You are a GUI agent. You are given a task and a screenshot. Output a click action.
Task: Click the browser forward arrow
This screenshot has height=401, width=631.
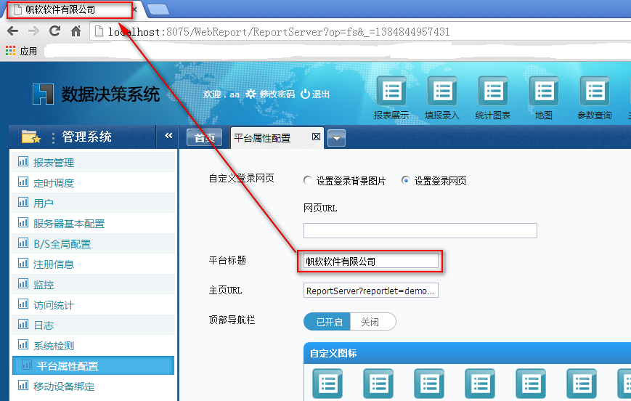[34, 31]
